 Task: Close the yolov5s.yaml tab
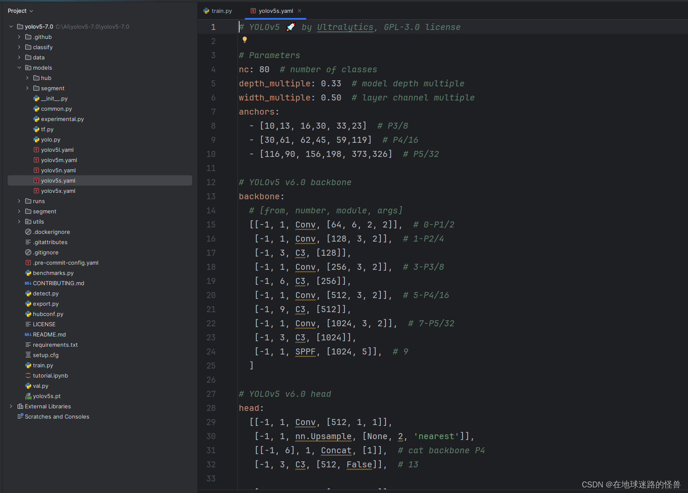pyautogui.click(x=300, y=11)
